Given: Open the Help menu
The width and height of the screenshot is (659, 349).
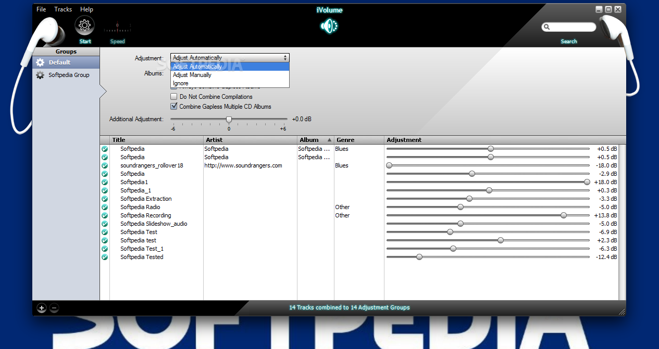Looking at the screenshot, I should pyautogui.click(x=86, y=9).
